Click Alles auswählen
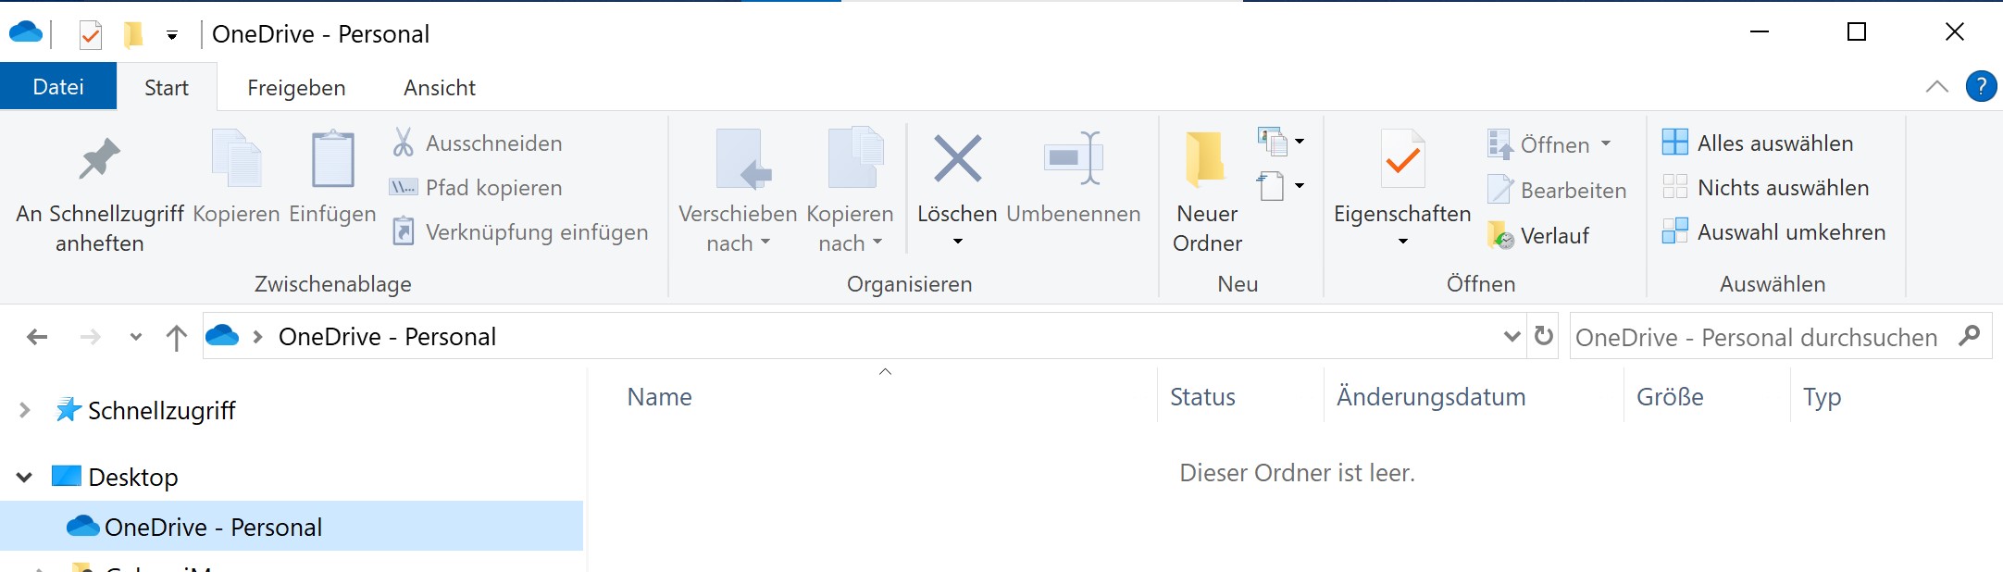 click(x=1758, y=143)
